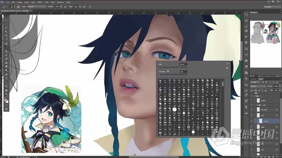Hide Layer 1 eye icon
The image size is (282, 158).
tap(251, 121)
